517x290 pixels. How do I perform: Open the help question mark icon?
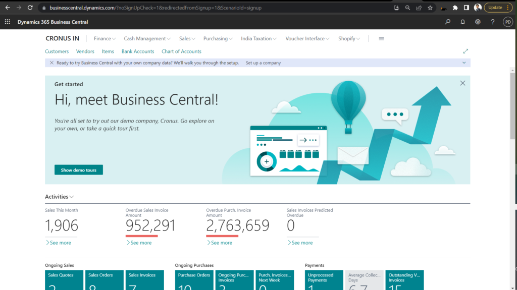coord(493,22)
